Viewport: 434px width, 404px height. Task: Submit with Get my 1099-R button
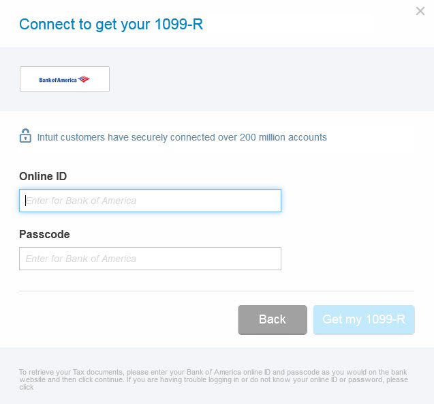pyautogui.click(x=364, y=319)
